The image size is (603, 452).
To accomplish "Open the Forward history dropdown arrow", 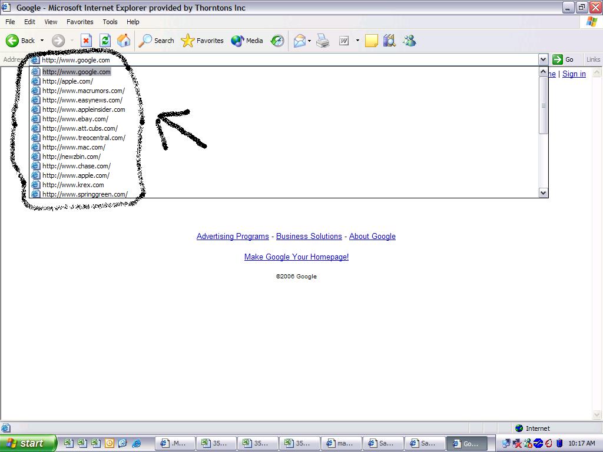I will tap(72, 41).
